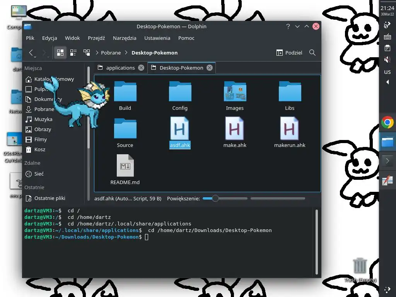Expand hidden tray icons arrow
Viewport: 396px width, 297px height.
pyautogui.click(x=387, y=82)
